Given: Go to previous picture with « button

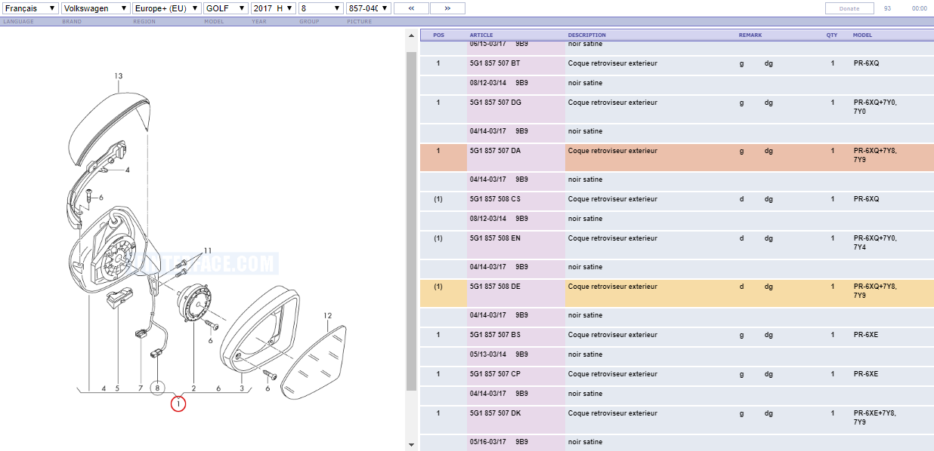Looking at the screenshot, I should click(x=411, y=8).
